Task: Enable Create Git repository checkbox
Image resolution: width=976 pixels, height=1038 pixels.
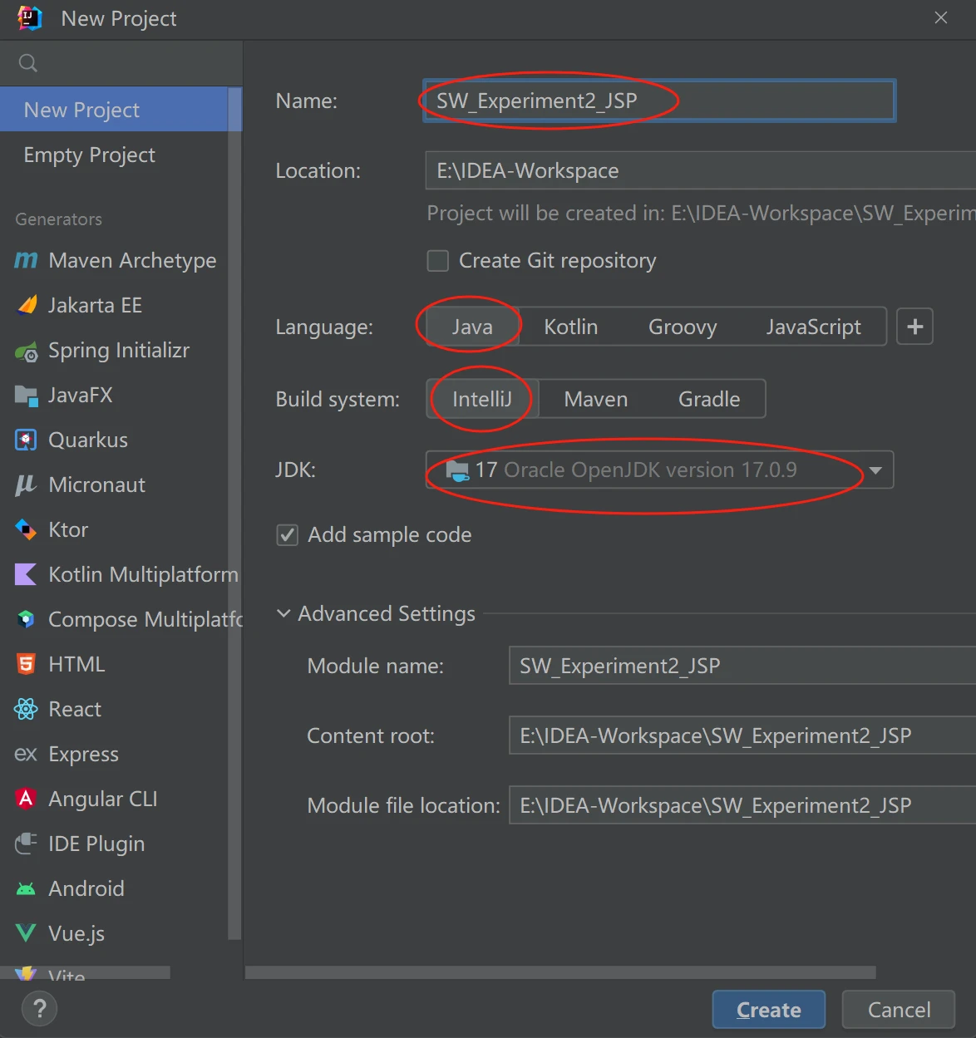Action: pos(438,261)
